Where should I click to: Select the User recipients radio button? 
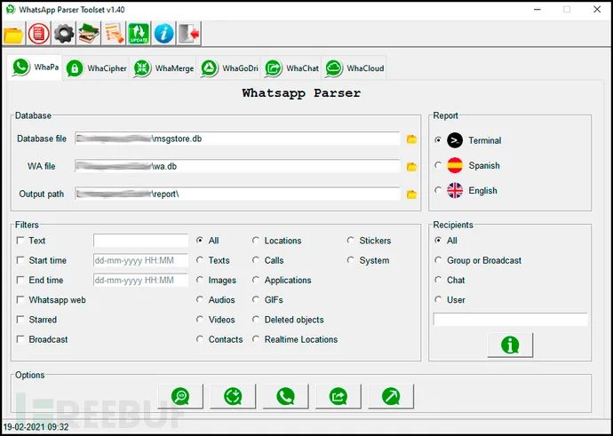pos(438,299)
